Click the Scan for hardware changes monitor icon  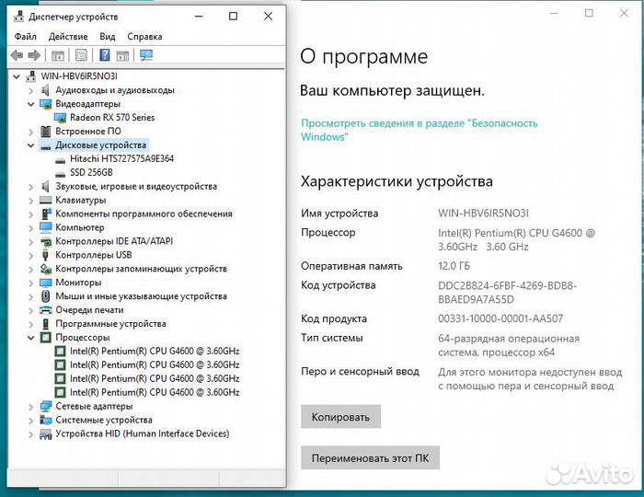[x=145, y=55]
